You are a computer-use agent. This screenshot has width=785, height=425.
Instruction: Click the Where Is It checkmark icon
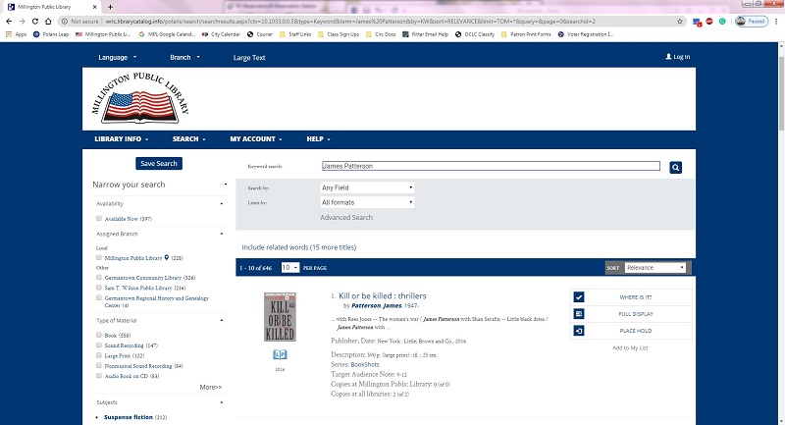coord(578,296)
